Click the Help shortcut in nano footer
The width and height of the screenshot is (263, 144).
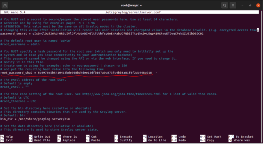coord(7,137)
